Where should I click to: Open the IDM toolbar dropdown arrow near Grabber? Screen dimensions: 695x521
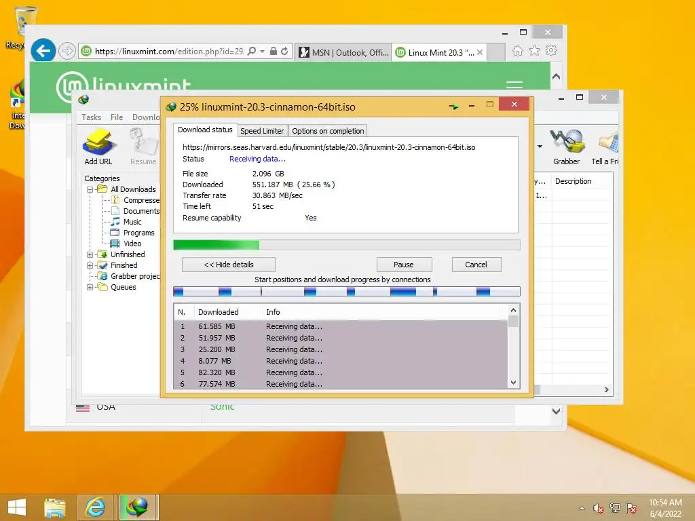pos(540,147)
